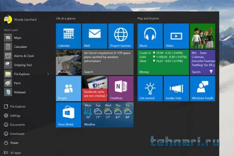This screenshot has width=234, height=156.
Task: Open the People tile
Action: tap(69, 89)
